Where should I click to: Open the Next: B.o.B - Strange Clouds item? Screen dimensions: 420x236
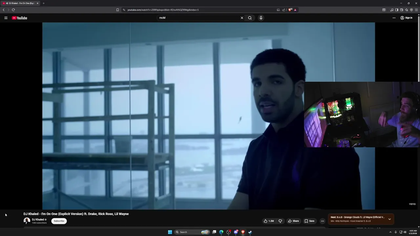[357, 217]
